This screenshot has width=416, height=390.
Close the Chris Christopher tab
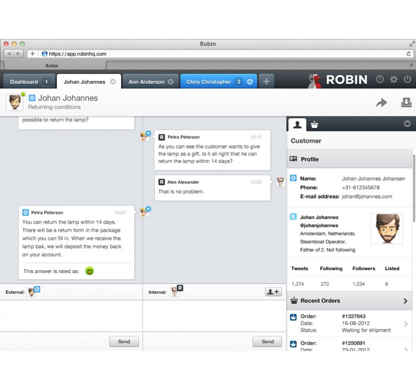click(x=250, y=81)
